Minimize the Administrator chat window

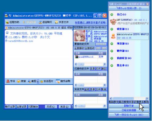(95, 16)
